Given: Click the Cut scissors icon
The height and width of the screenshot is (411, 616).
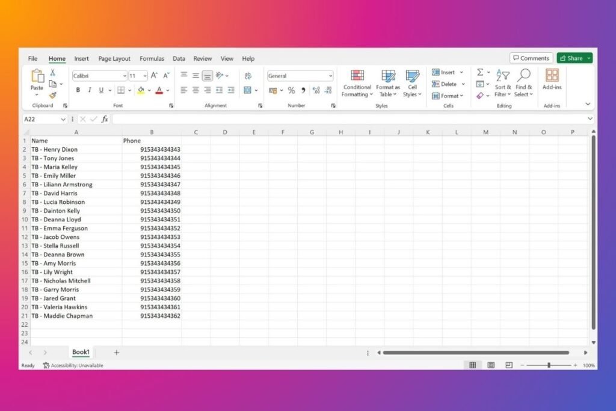Looking at the screenshot, I should 53,73.
